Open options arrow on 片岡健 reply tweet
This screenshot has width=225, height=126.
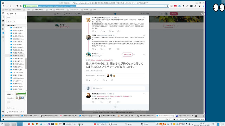click(144, 35)
